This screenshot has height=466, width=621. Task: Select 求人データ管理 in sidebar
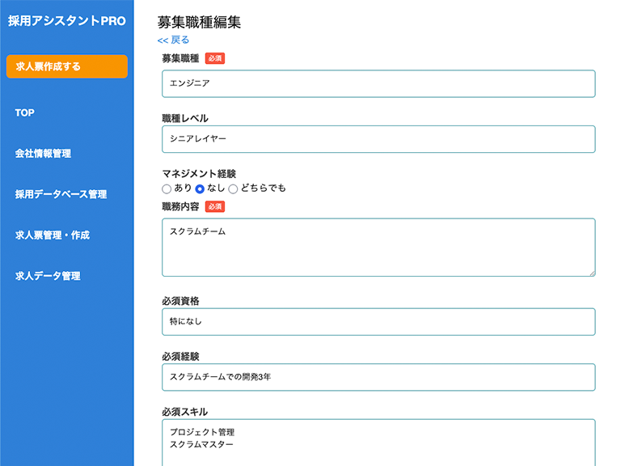coord(48,276)
